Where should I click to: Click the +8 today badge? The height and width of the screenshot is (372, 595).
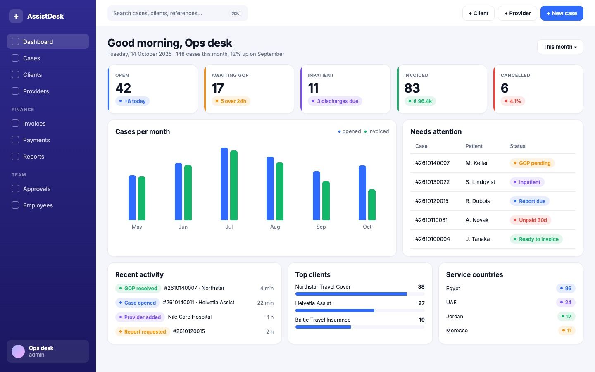tap(132, 101)
